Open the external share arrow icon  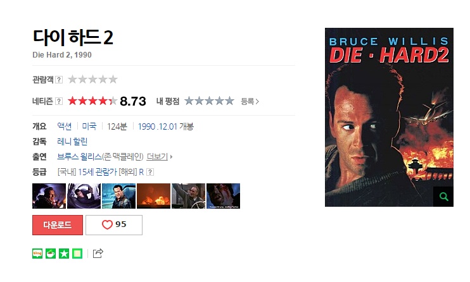coord(98,254)
